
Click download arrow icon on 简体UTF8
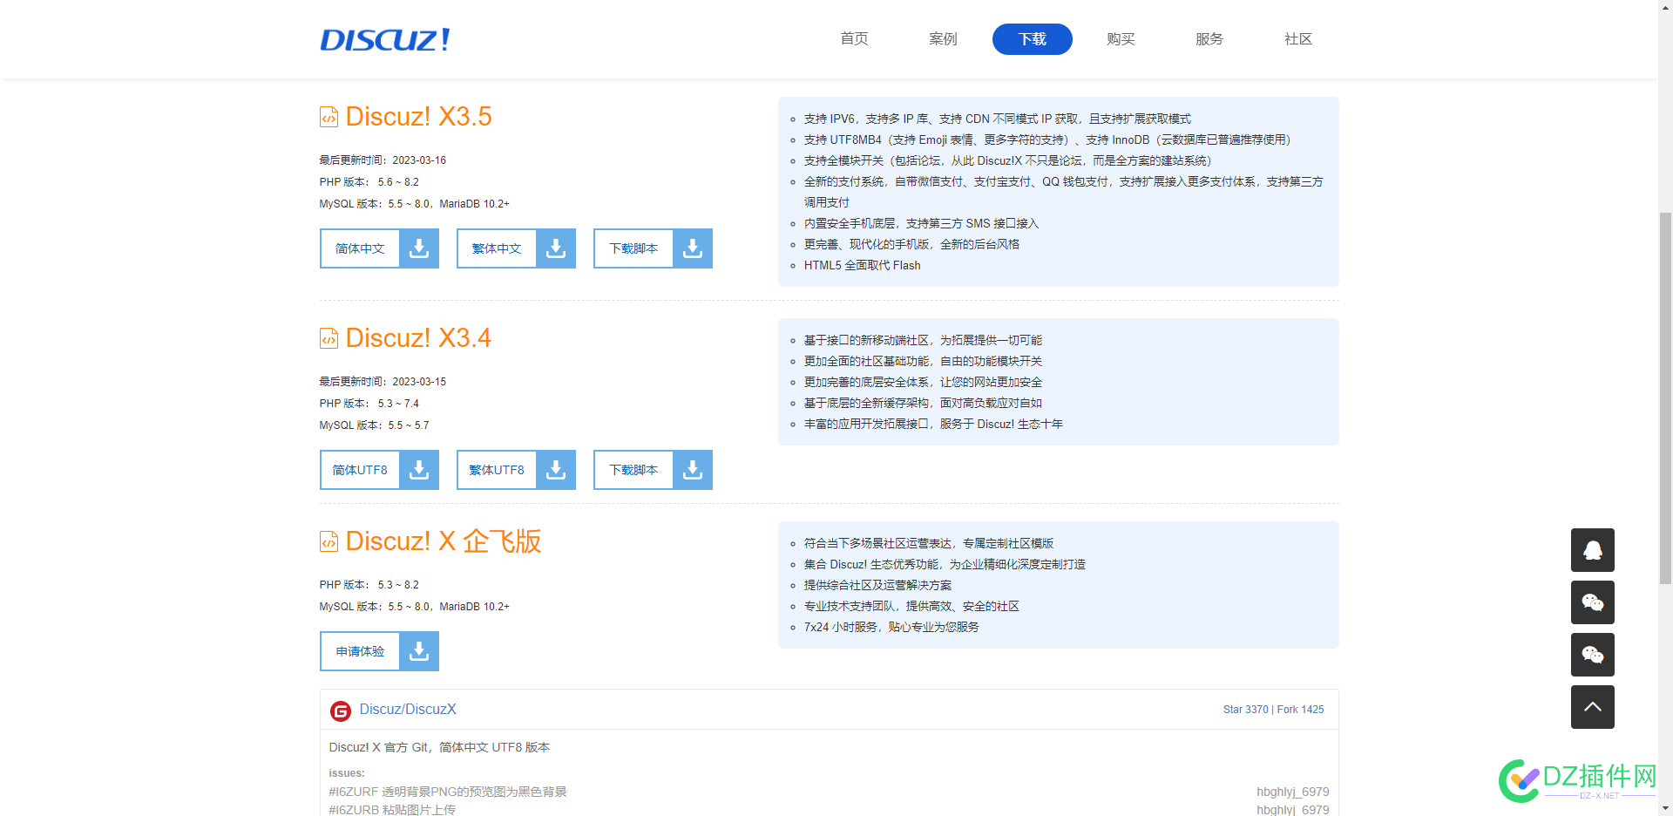(419, 470)
